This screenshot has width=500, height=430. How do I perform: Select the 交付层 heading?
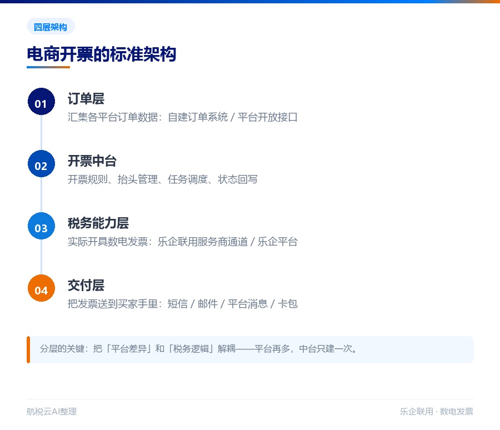pos(86,285)
